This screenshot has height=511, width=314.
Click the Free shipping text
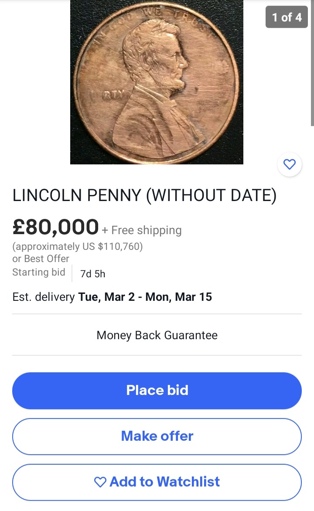pyautogui.click(x=146, y=230)
